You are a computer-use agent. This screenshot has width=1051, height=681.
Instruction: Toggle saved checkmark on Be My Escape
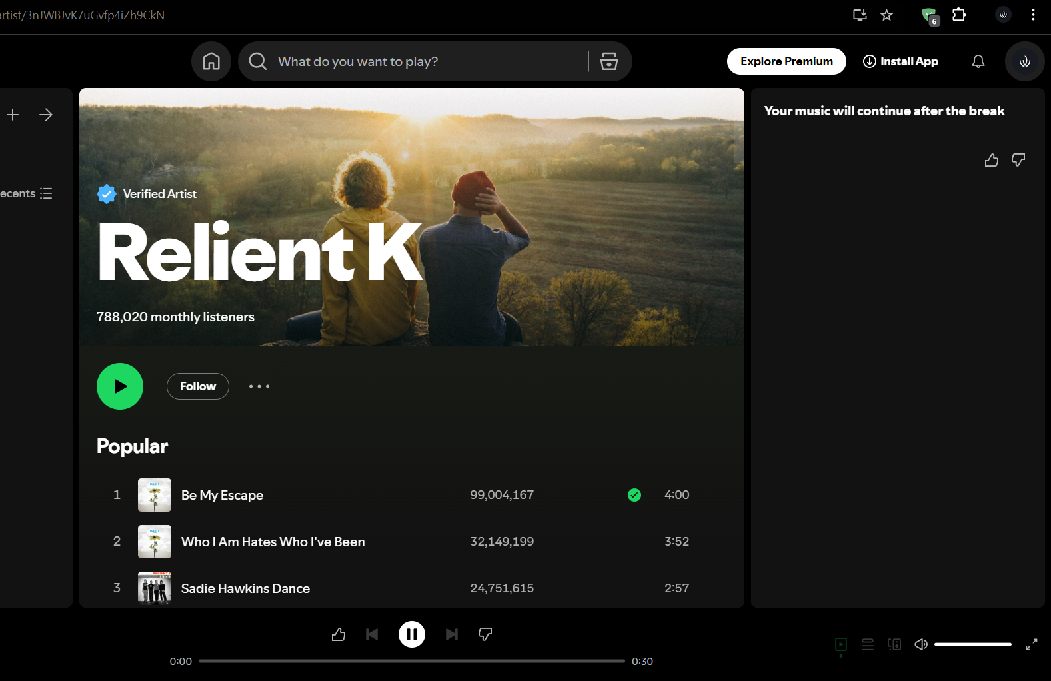(x=634, y=495)
